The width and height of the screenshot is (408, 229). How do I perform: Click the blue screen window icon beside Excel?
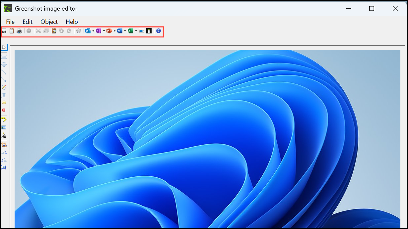[x=141, y=31]
